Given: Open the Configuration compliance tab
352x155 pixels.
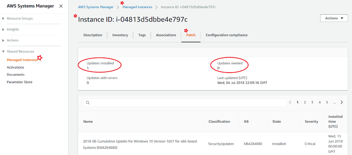Looking at the screenshot, I should [226, 35].
